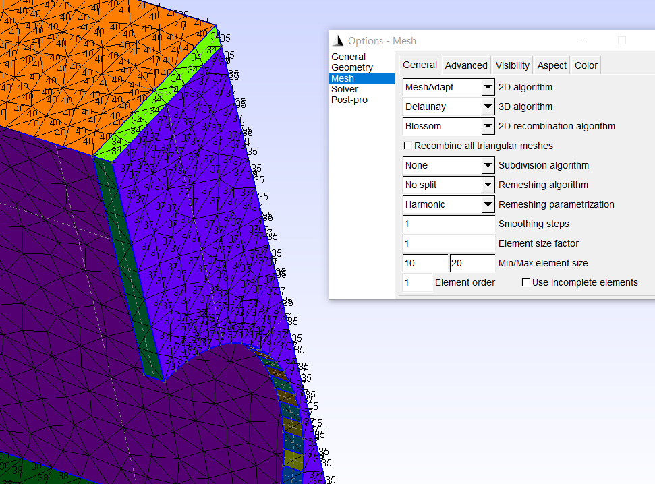Click the Smoothing steps input field

tap(449, 224)
